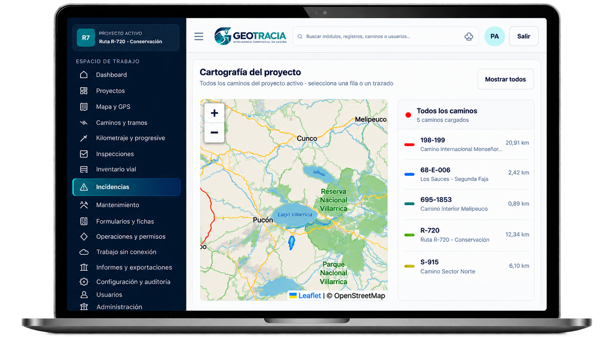The height and width of the screenshot is (337, 613).
Task: Click the search magnifier icon
Action: [x=300, y=37]
